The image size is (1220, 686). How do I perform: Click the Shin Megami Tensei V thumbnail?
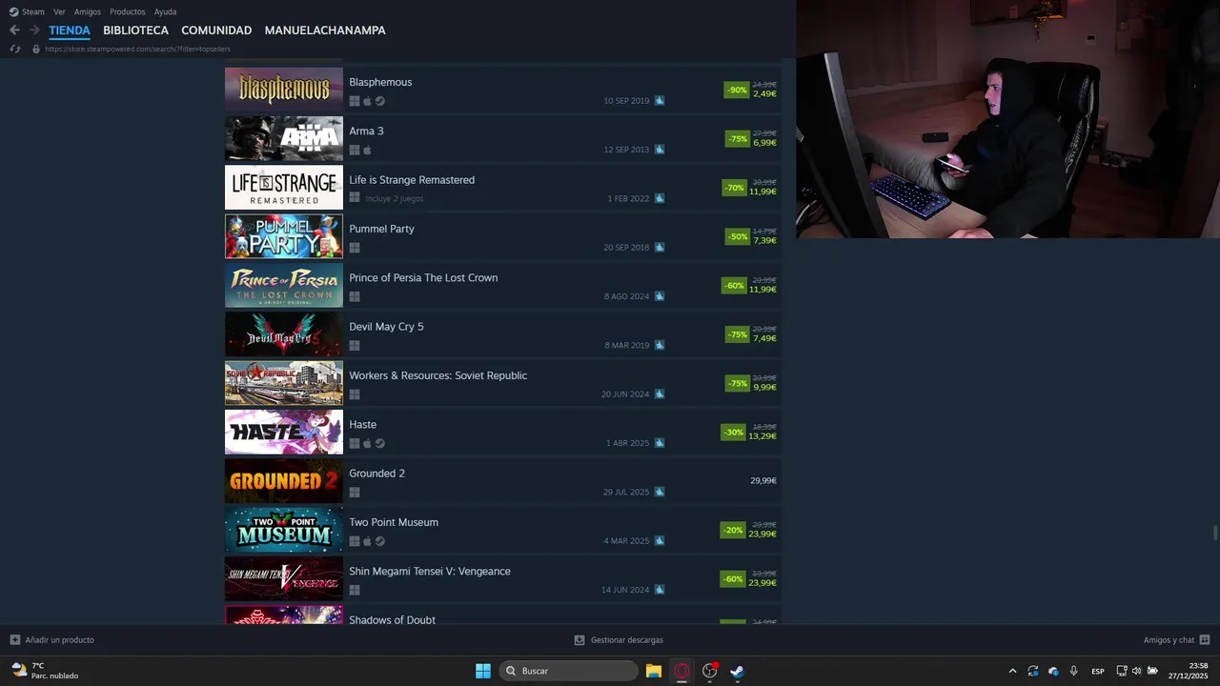tap(284, 579)
